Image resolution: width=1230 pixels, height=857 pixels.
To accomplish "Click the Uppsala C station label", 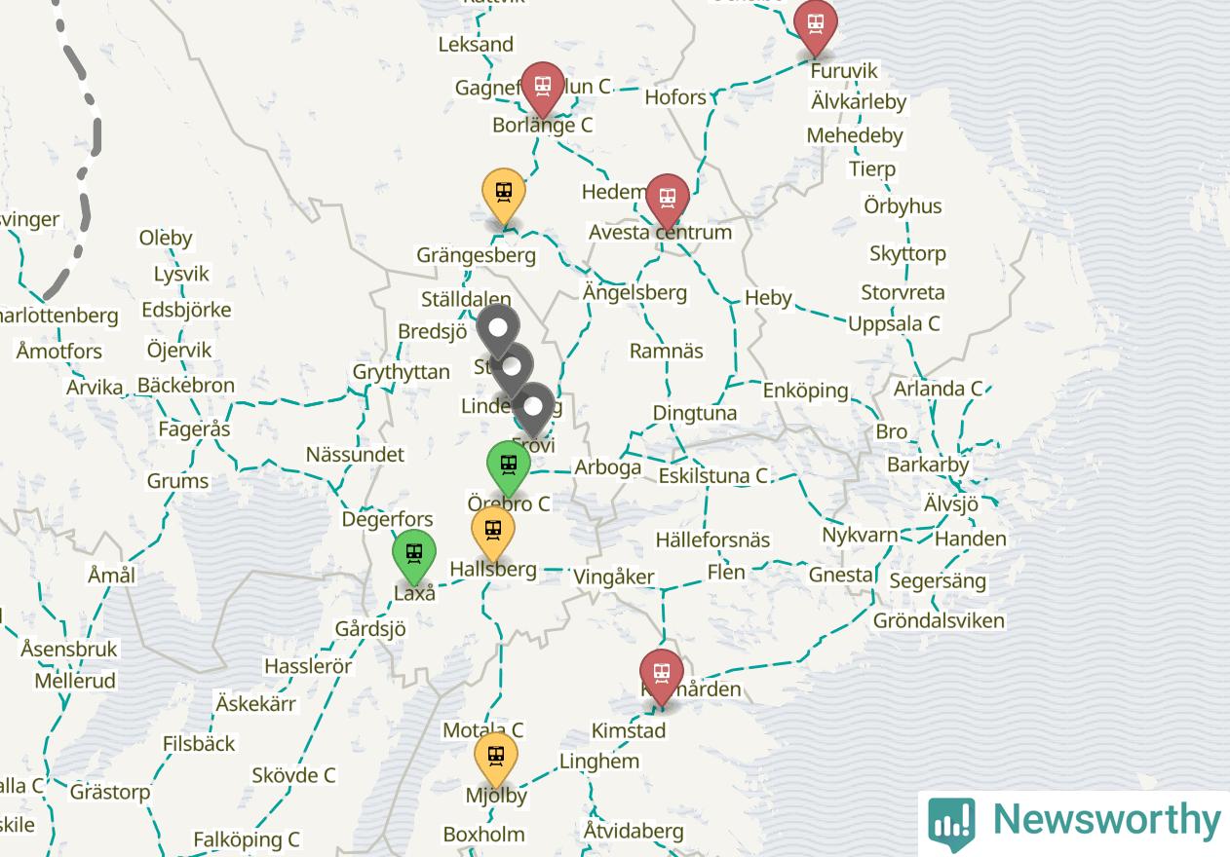I will pos(894,323).
